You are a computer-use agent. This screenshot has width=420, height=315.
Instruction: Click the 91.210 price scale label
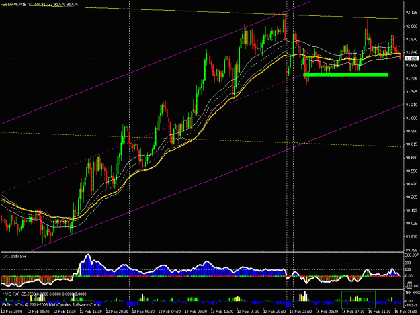[411, 105]
